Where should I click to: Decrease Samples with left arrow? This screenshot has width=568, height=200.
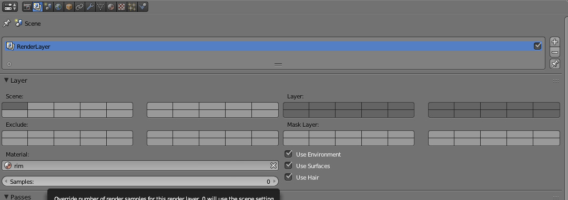tap(6, 182)
